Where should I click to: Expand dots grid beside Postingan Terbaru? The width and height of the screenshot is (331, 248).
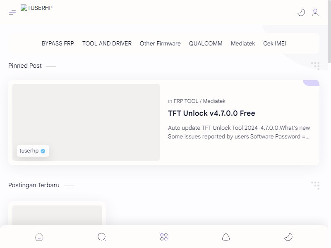[x=315, y=185]
